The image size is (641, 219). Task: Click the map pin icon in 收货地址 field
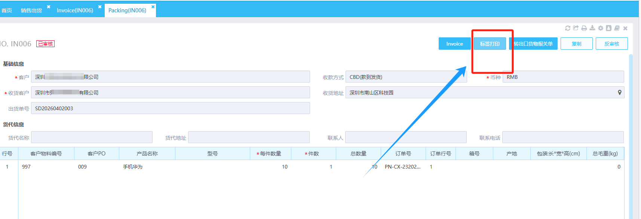620,92
